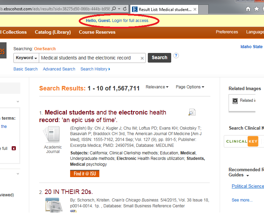The width and height of the screenshot is (264, 218).
Task: Click the preview magnifier icon for result 1
Action: click(x=192, y=112)
